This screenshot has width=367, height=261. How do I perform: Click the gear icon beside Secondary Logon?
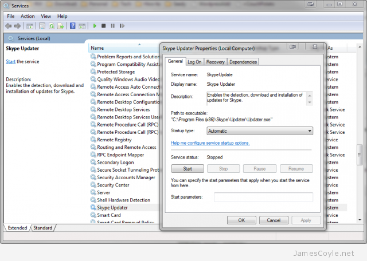click(93, 162)
